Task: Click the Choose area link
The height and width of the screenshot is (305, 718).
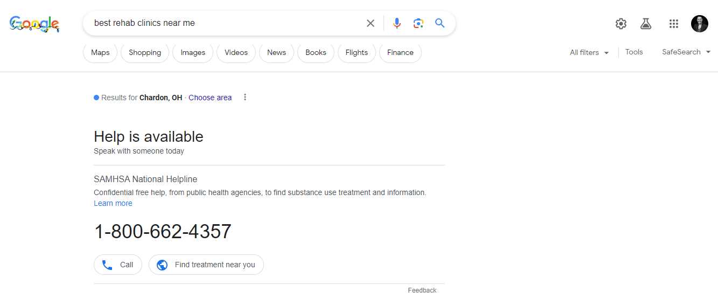Action: [210, 98]
